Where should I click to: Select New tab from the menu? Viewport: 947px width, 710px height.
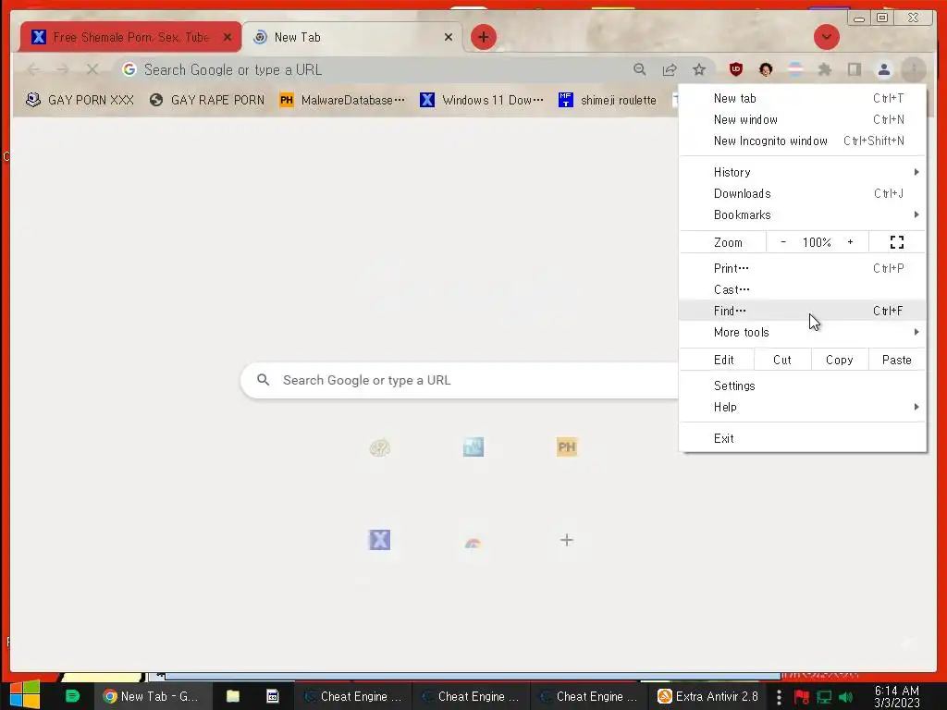(x=803, y=98)
